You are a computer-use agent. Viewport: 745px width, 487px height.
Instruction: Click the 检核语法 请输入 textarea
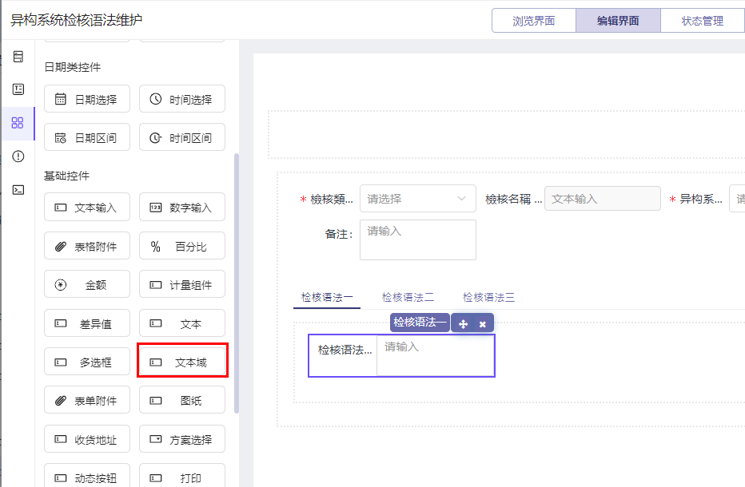435,355
